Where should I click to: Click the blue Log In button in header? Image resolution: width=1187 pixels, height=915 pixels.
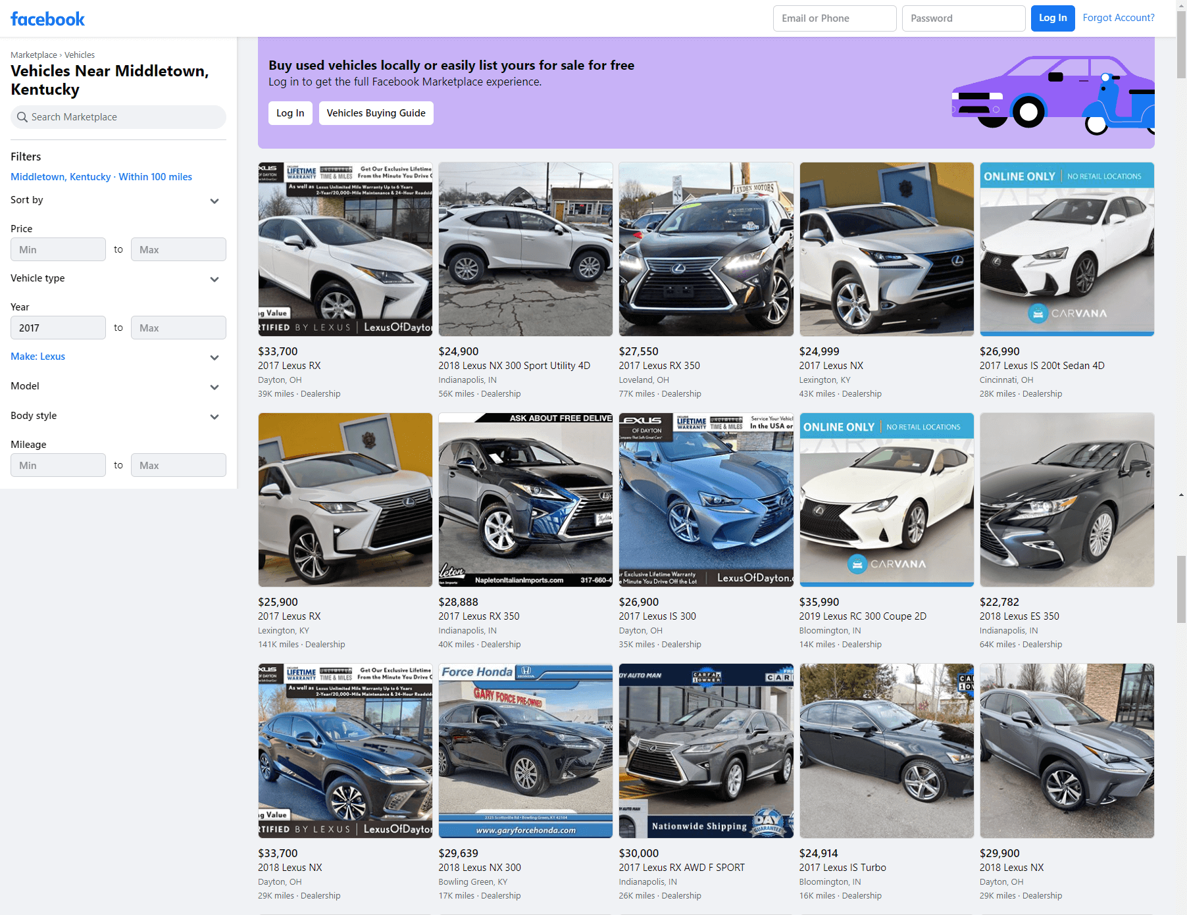point(1052,18)
